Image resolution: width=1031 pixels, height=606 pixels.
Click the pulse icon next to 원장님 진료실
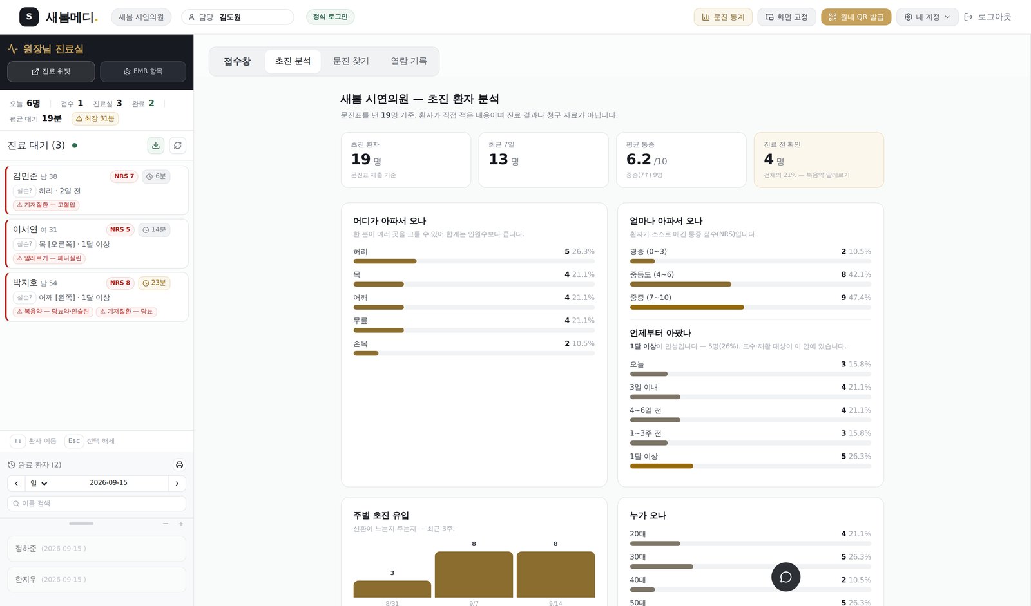13,49
